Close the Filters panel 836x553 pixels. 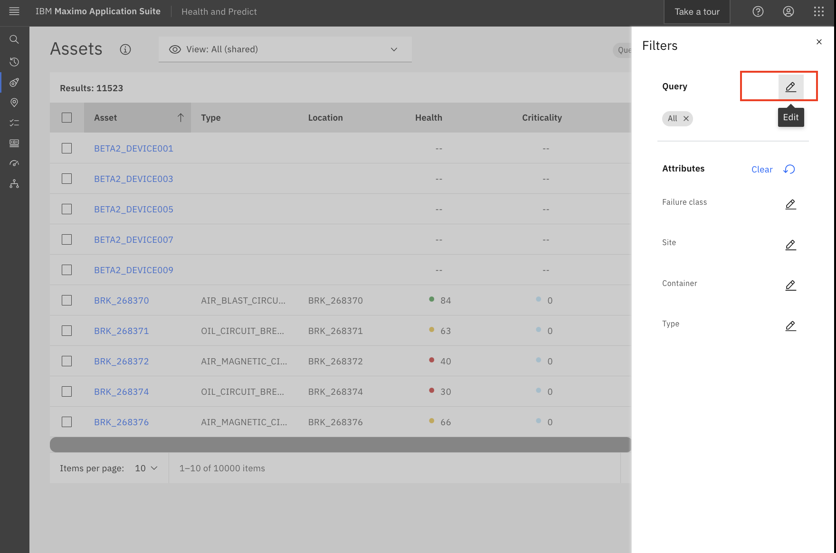pyautogui.click(x=819, y=42)
